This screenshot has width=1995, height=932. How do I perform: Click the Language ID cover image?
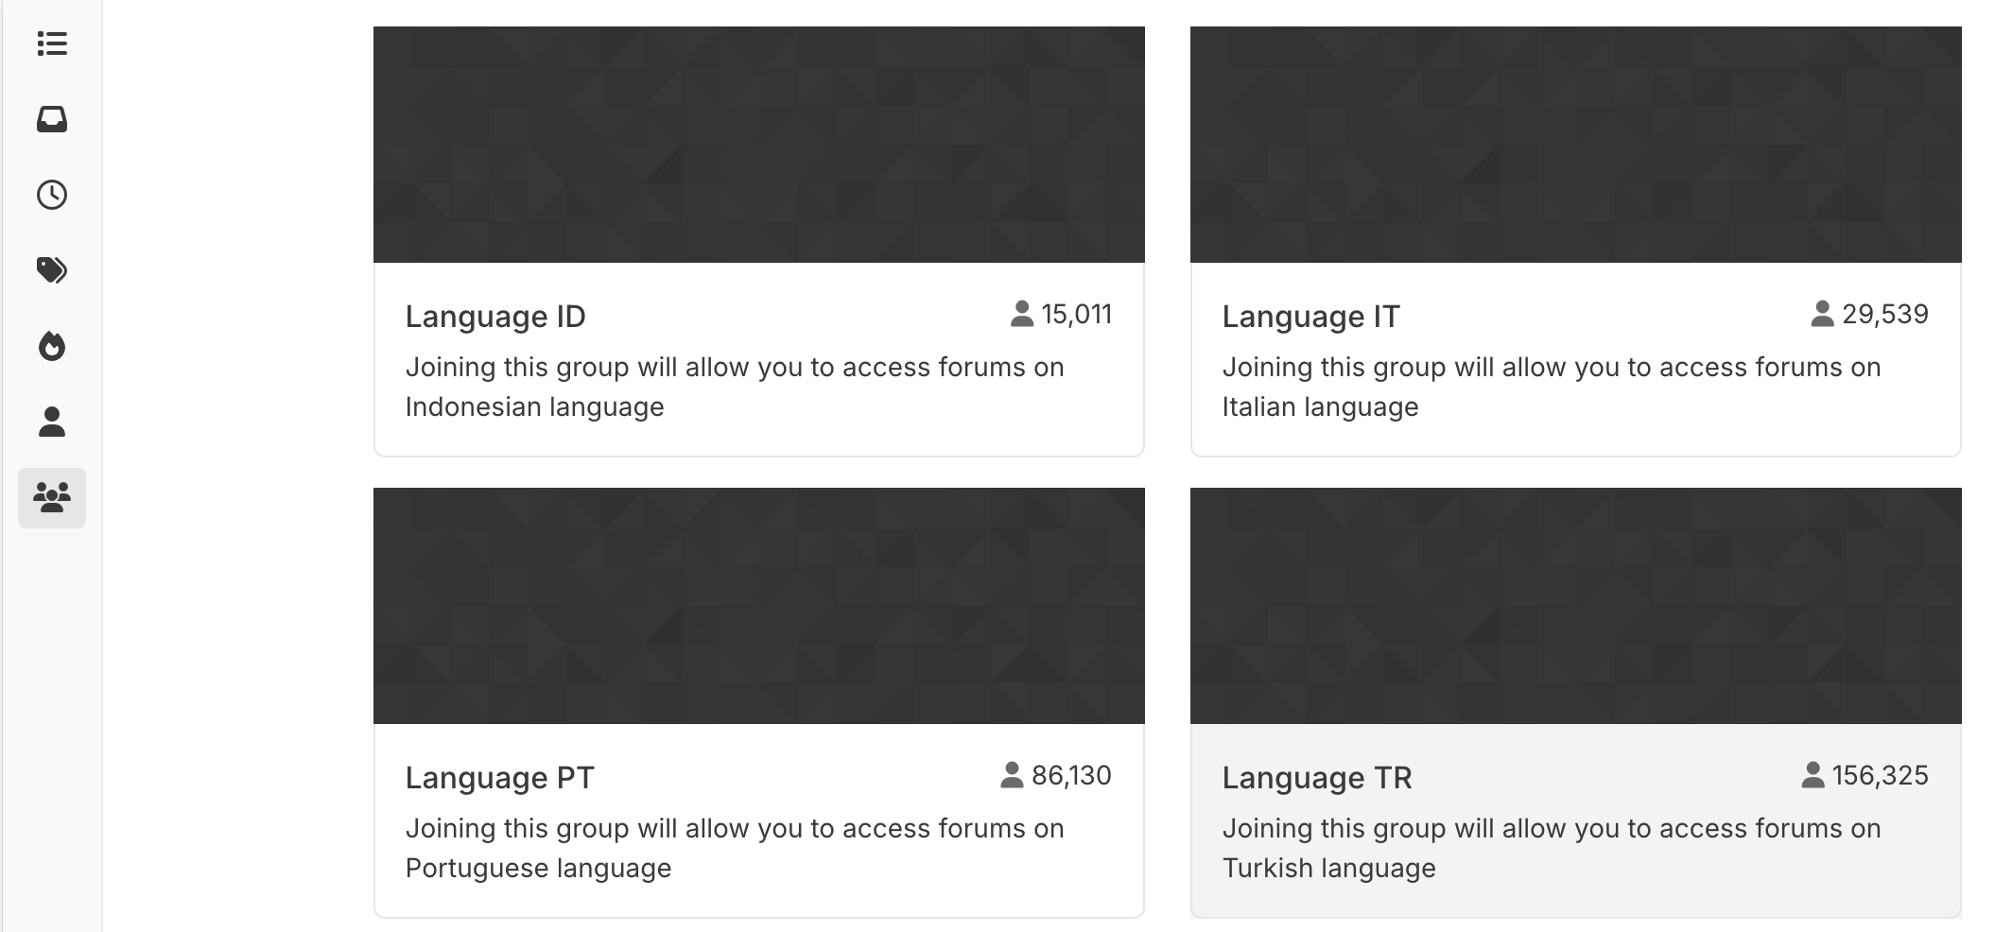click(x=758, y=145)
